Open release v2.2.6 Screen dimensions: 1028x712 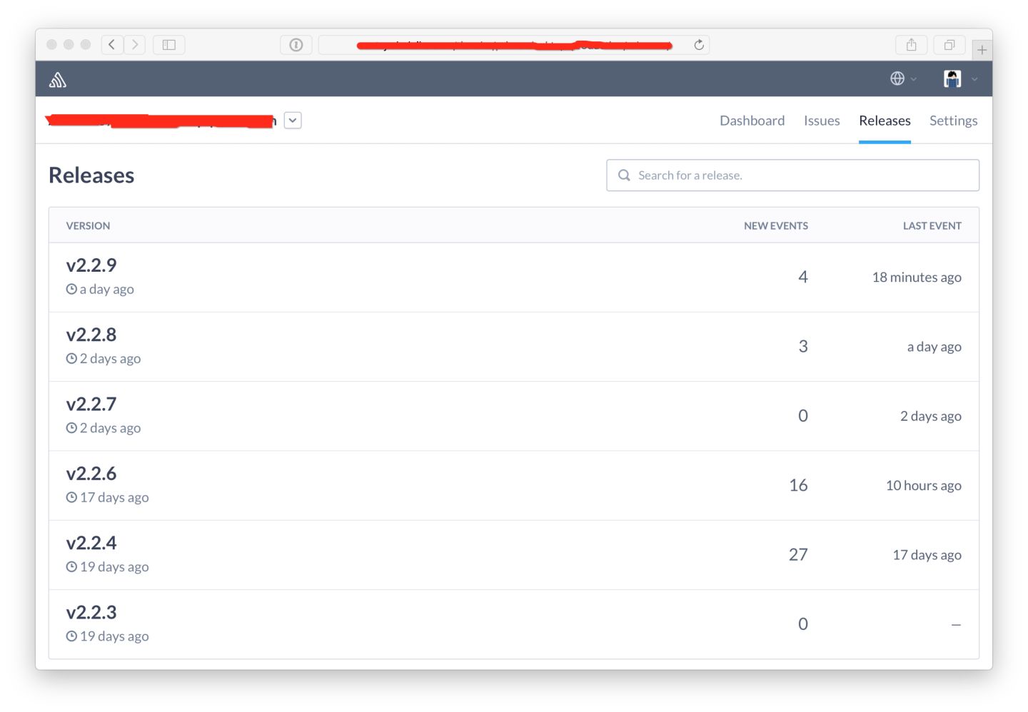tap(91, 474)
